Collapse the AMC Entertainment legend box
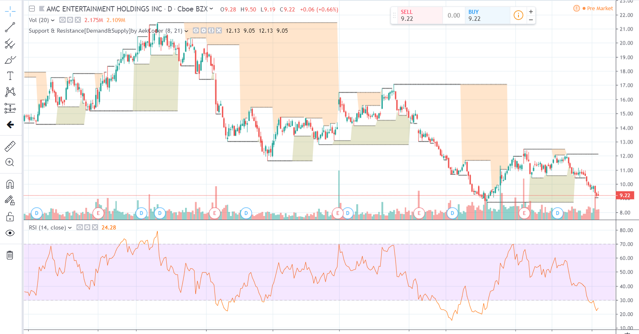The image size is (639, 334). click(32, 9)
